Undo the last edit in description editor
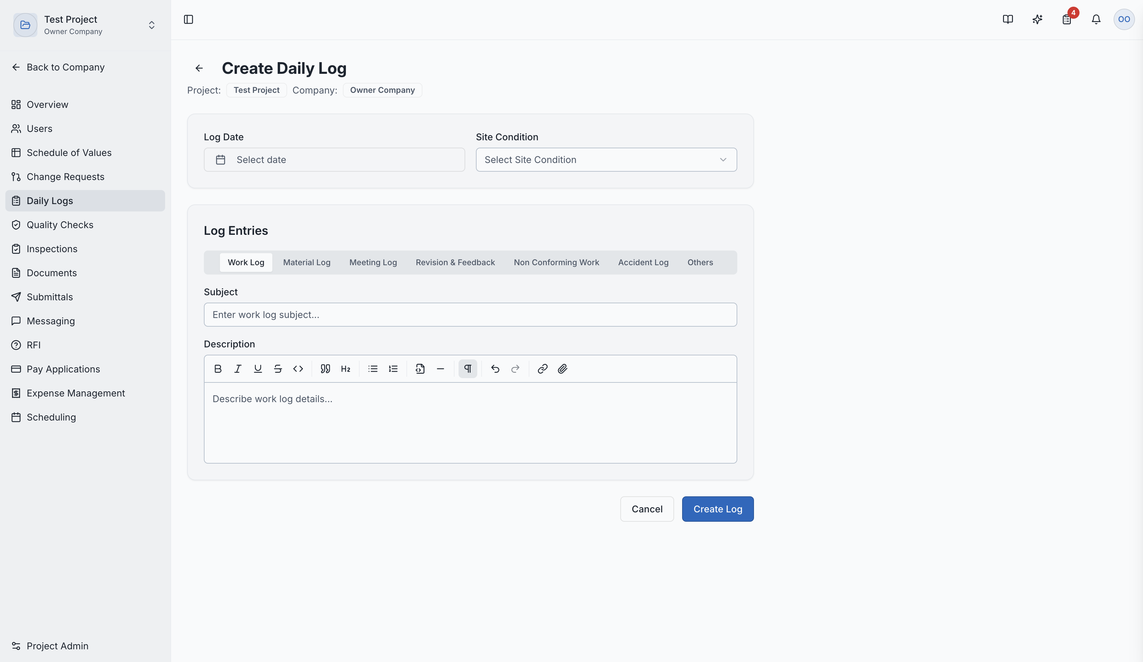The image size is (1143, 662). [x=495, y=369]
